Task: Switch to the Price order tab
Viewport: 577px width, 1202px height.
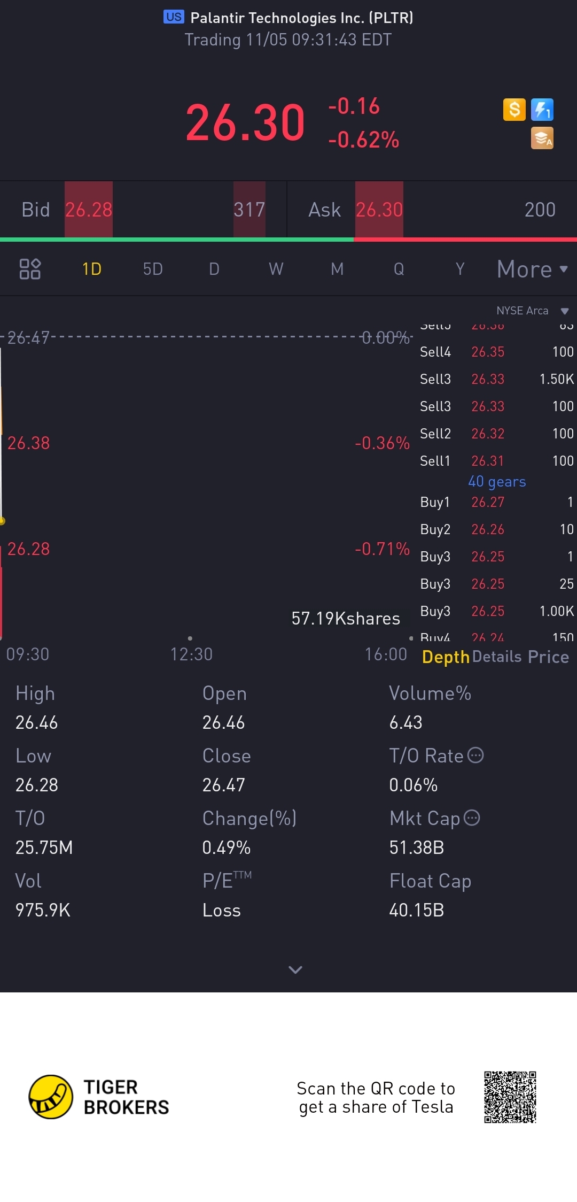Action: point(548,657)
